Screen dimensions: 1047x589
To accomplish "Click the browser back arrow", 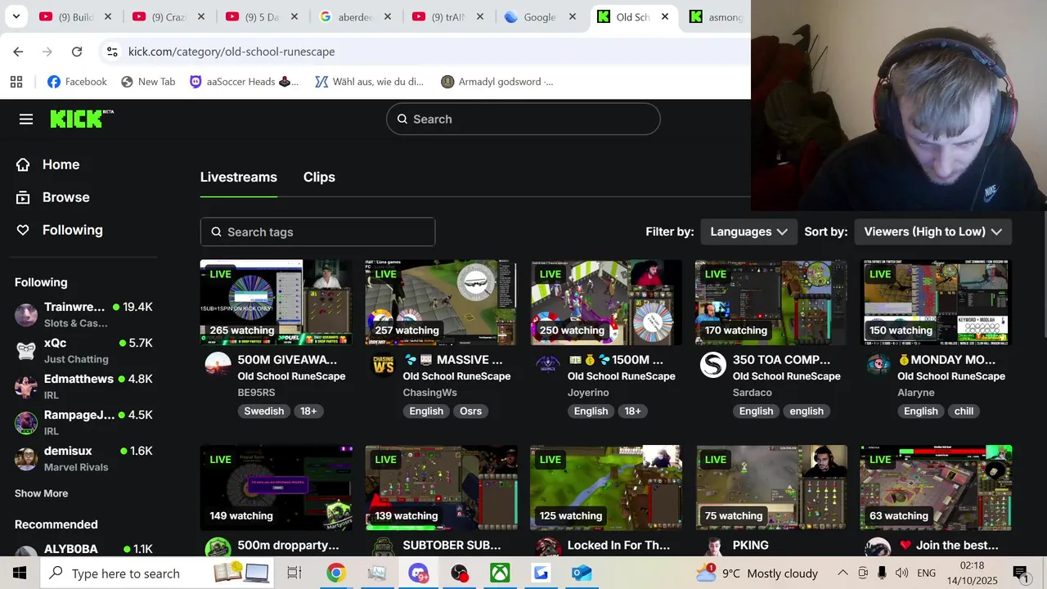I will pyautogui.click(x=18, y=52).
